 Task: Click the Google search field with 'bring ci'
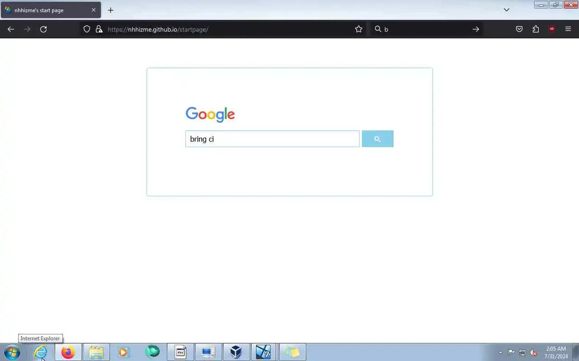click(x=272, y=139)
